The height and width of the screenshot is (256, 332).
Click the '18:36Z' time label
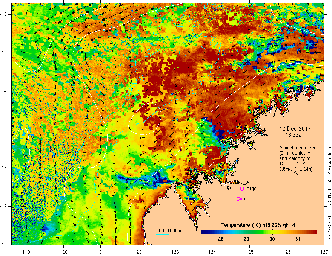tap(293, 135)
